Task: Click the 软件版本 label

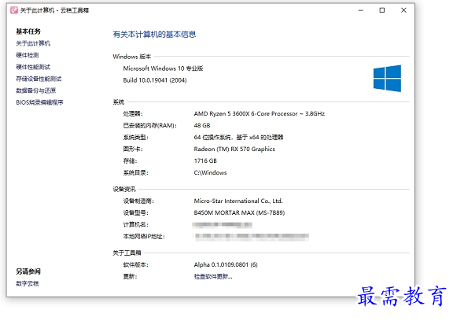Action: 136,264
